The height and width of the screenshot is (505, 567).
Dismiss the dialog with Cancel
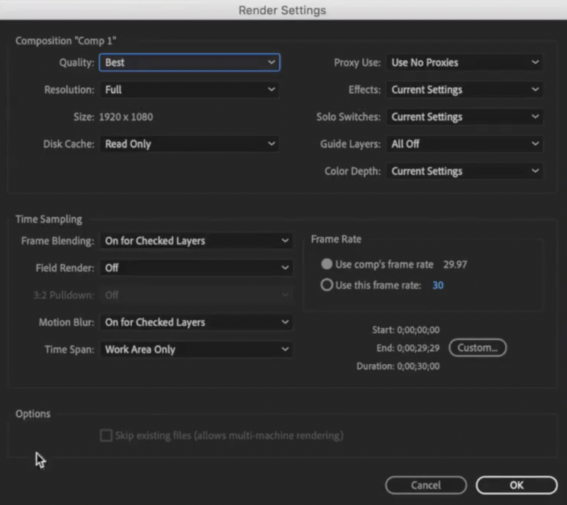(x=425, y=485)
